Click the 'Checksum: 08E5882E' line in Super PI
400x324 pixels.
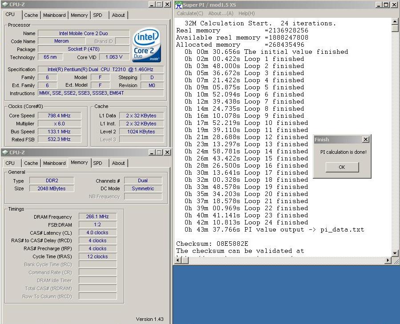click(212, 244)
